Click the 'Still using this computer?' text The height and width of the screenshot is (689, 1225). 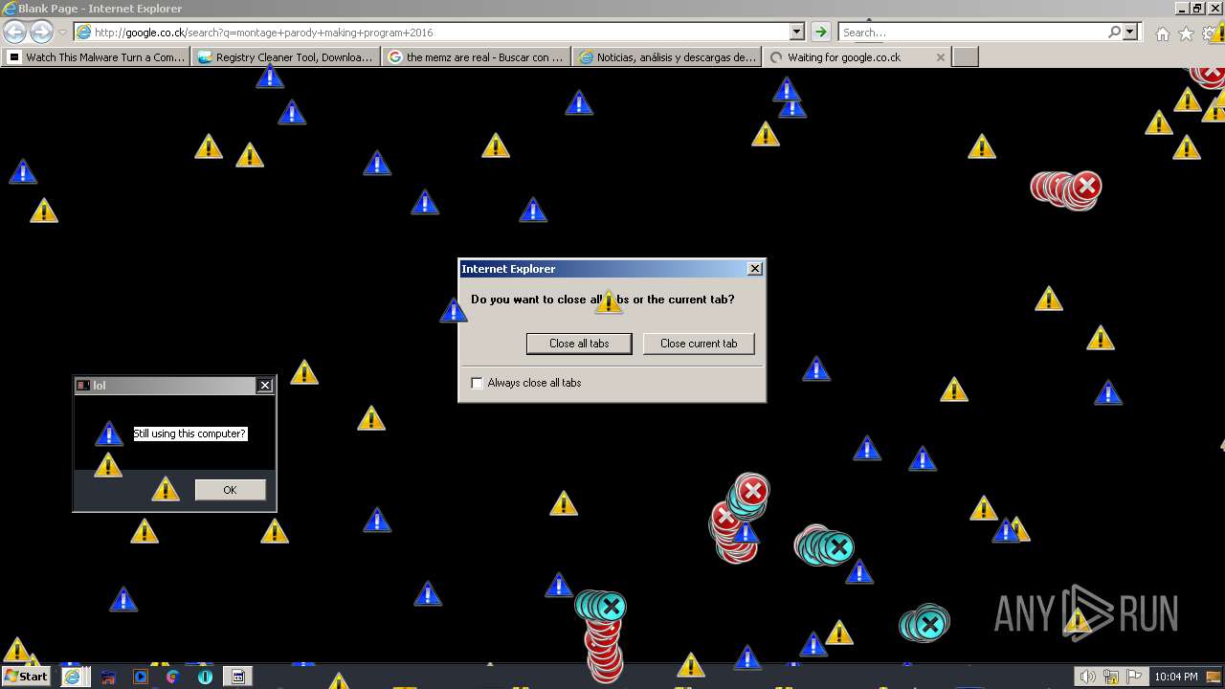click(x=189, y=433)
